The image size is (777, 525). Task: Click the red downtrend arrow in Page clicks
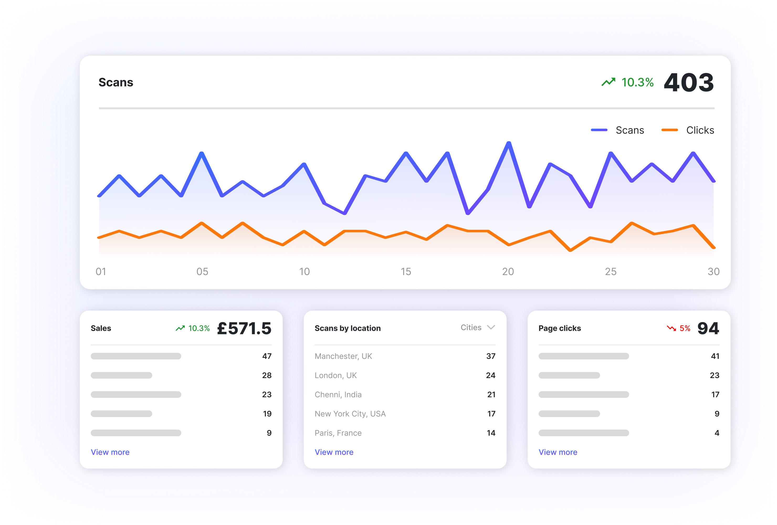[671, 328]
